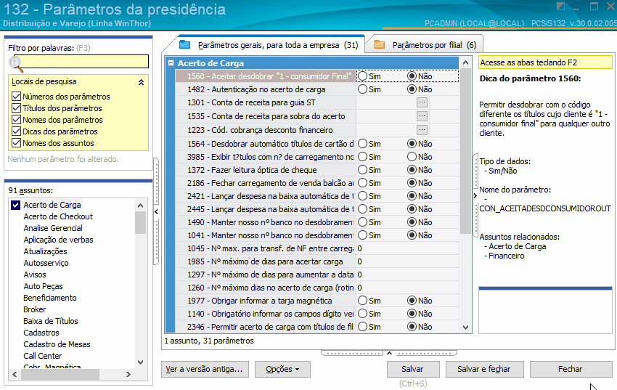Select Não for parameter 1564 Desdobrar automático
Viewport: 617px width, 390px height.
click(x=412, y=144)
